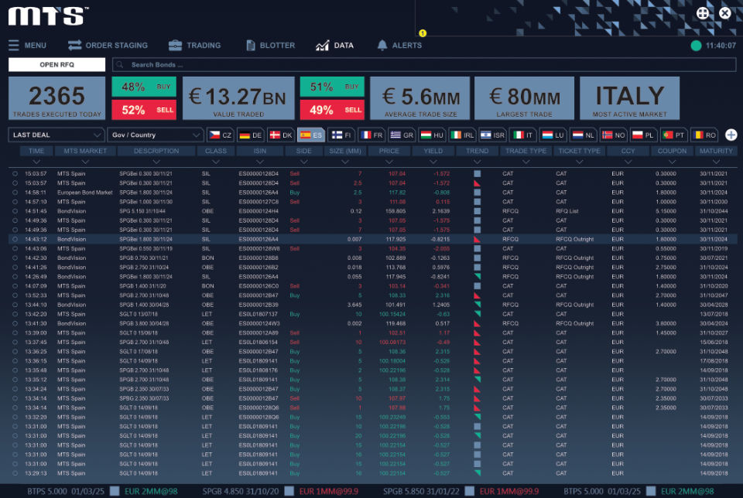Screen dimensions: 743x498
Task: Expand filter chevron under MTS MARKET
Action: [85, 162]
